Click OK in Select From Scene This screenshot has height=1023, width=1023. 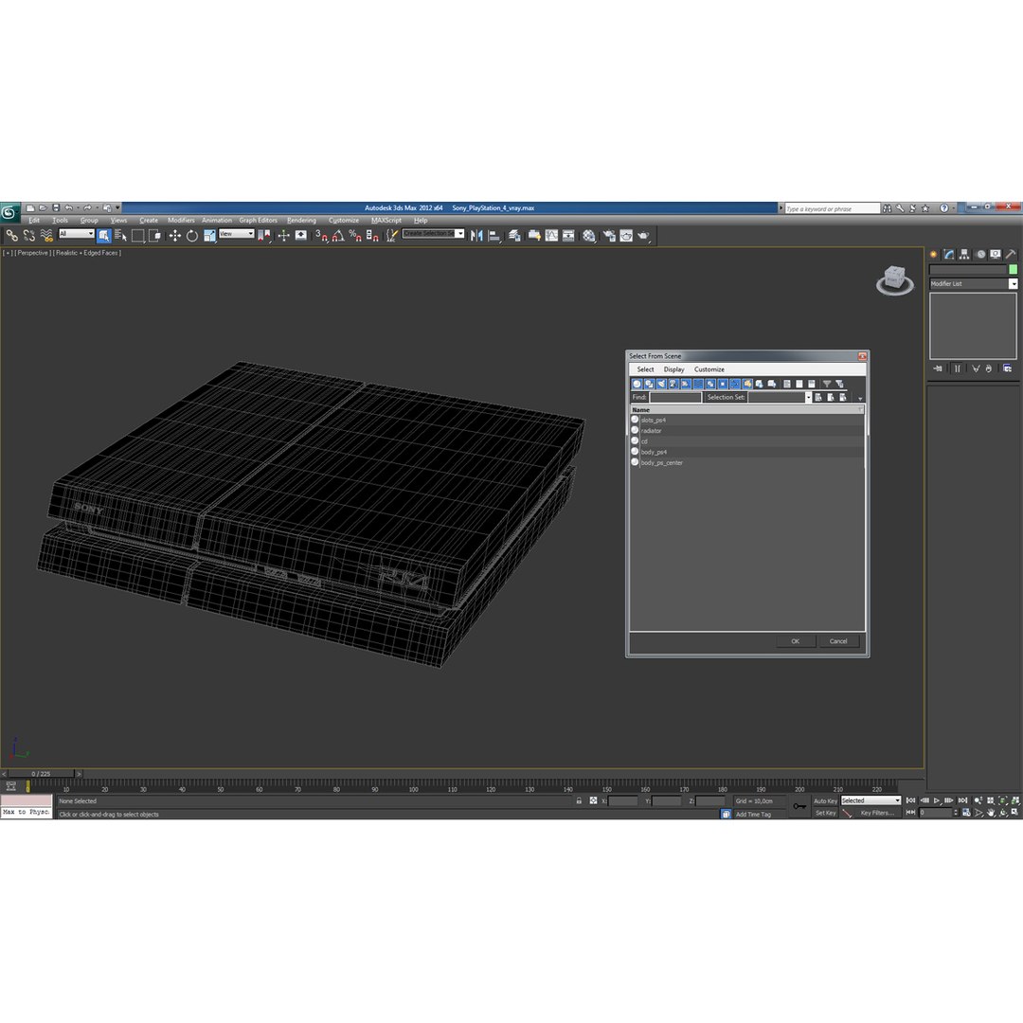pos(796,641)
